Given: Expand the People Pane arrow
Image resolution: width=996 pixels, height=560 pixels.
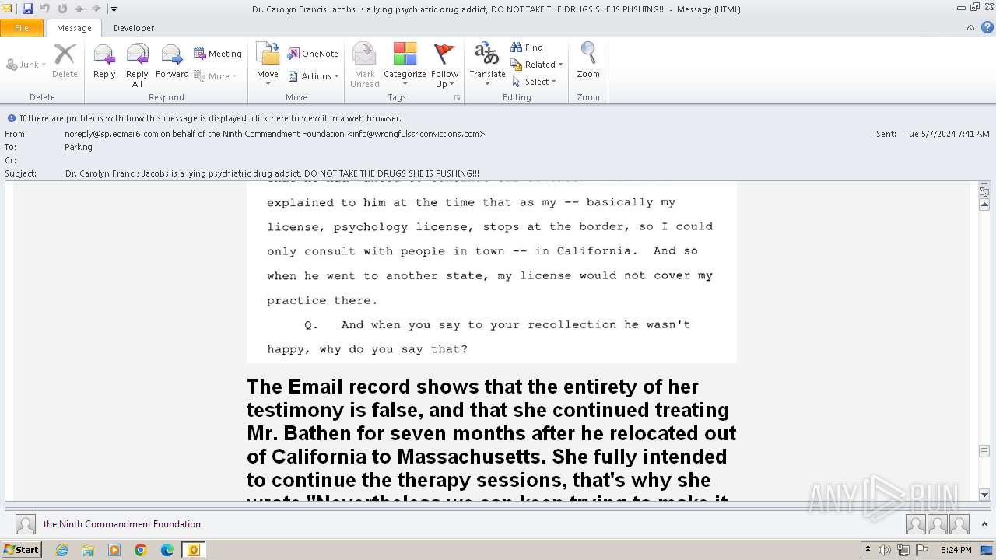Looking at the screenshot, I should click(984, 524).
